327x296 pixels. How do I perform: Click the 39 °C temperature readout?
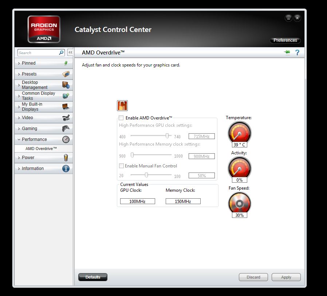coord(239,145)
